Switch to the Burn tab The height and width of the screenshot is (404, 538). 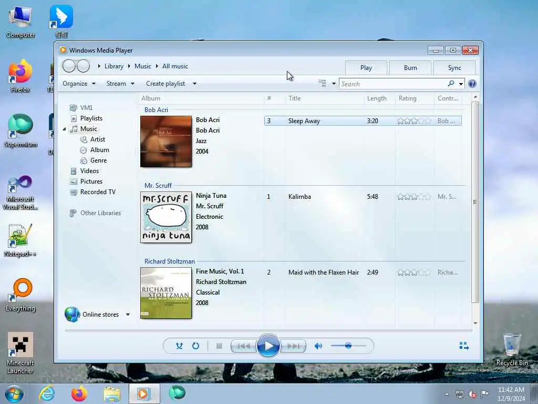point(410,68)
